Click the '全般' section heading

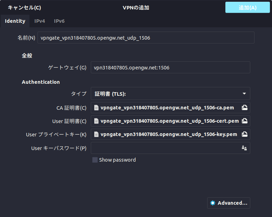coord(27,56)
